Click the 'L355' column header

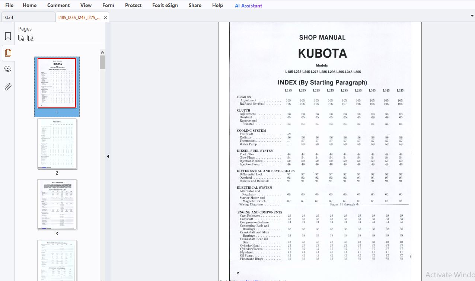(400, 90)
